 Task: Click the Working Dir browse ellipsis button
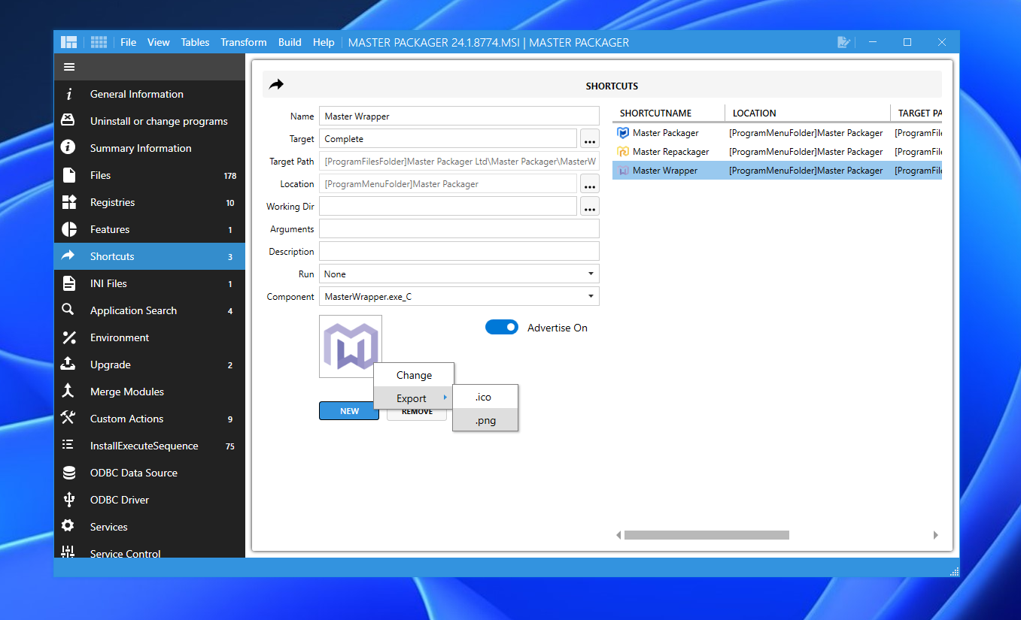590,207
